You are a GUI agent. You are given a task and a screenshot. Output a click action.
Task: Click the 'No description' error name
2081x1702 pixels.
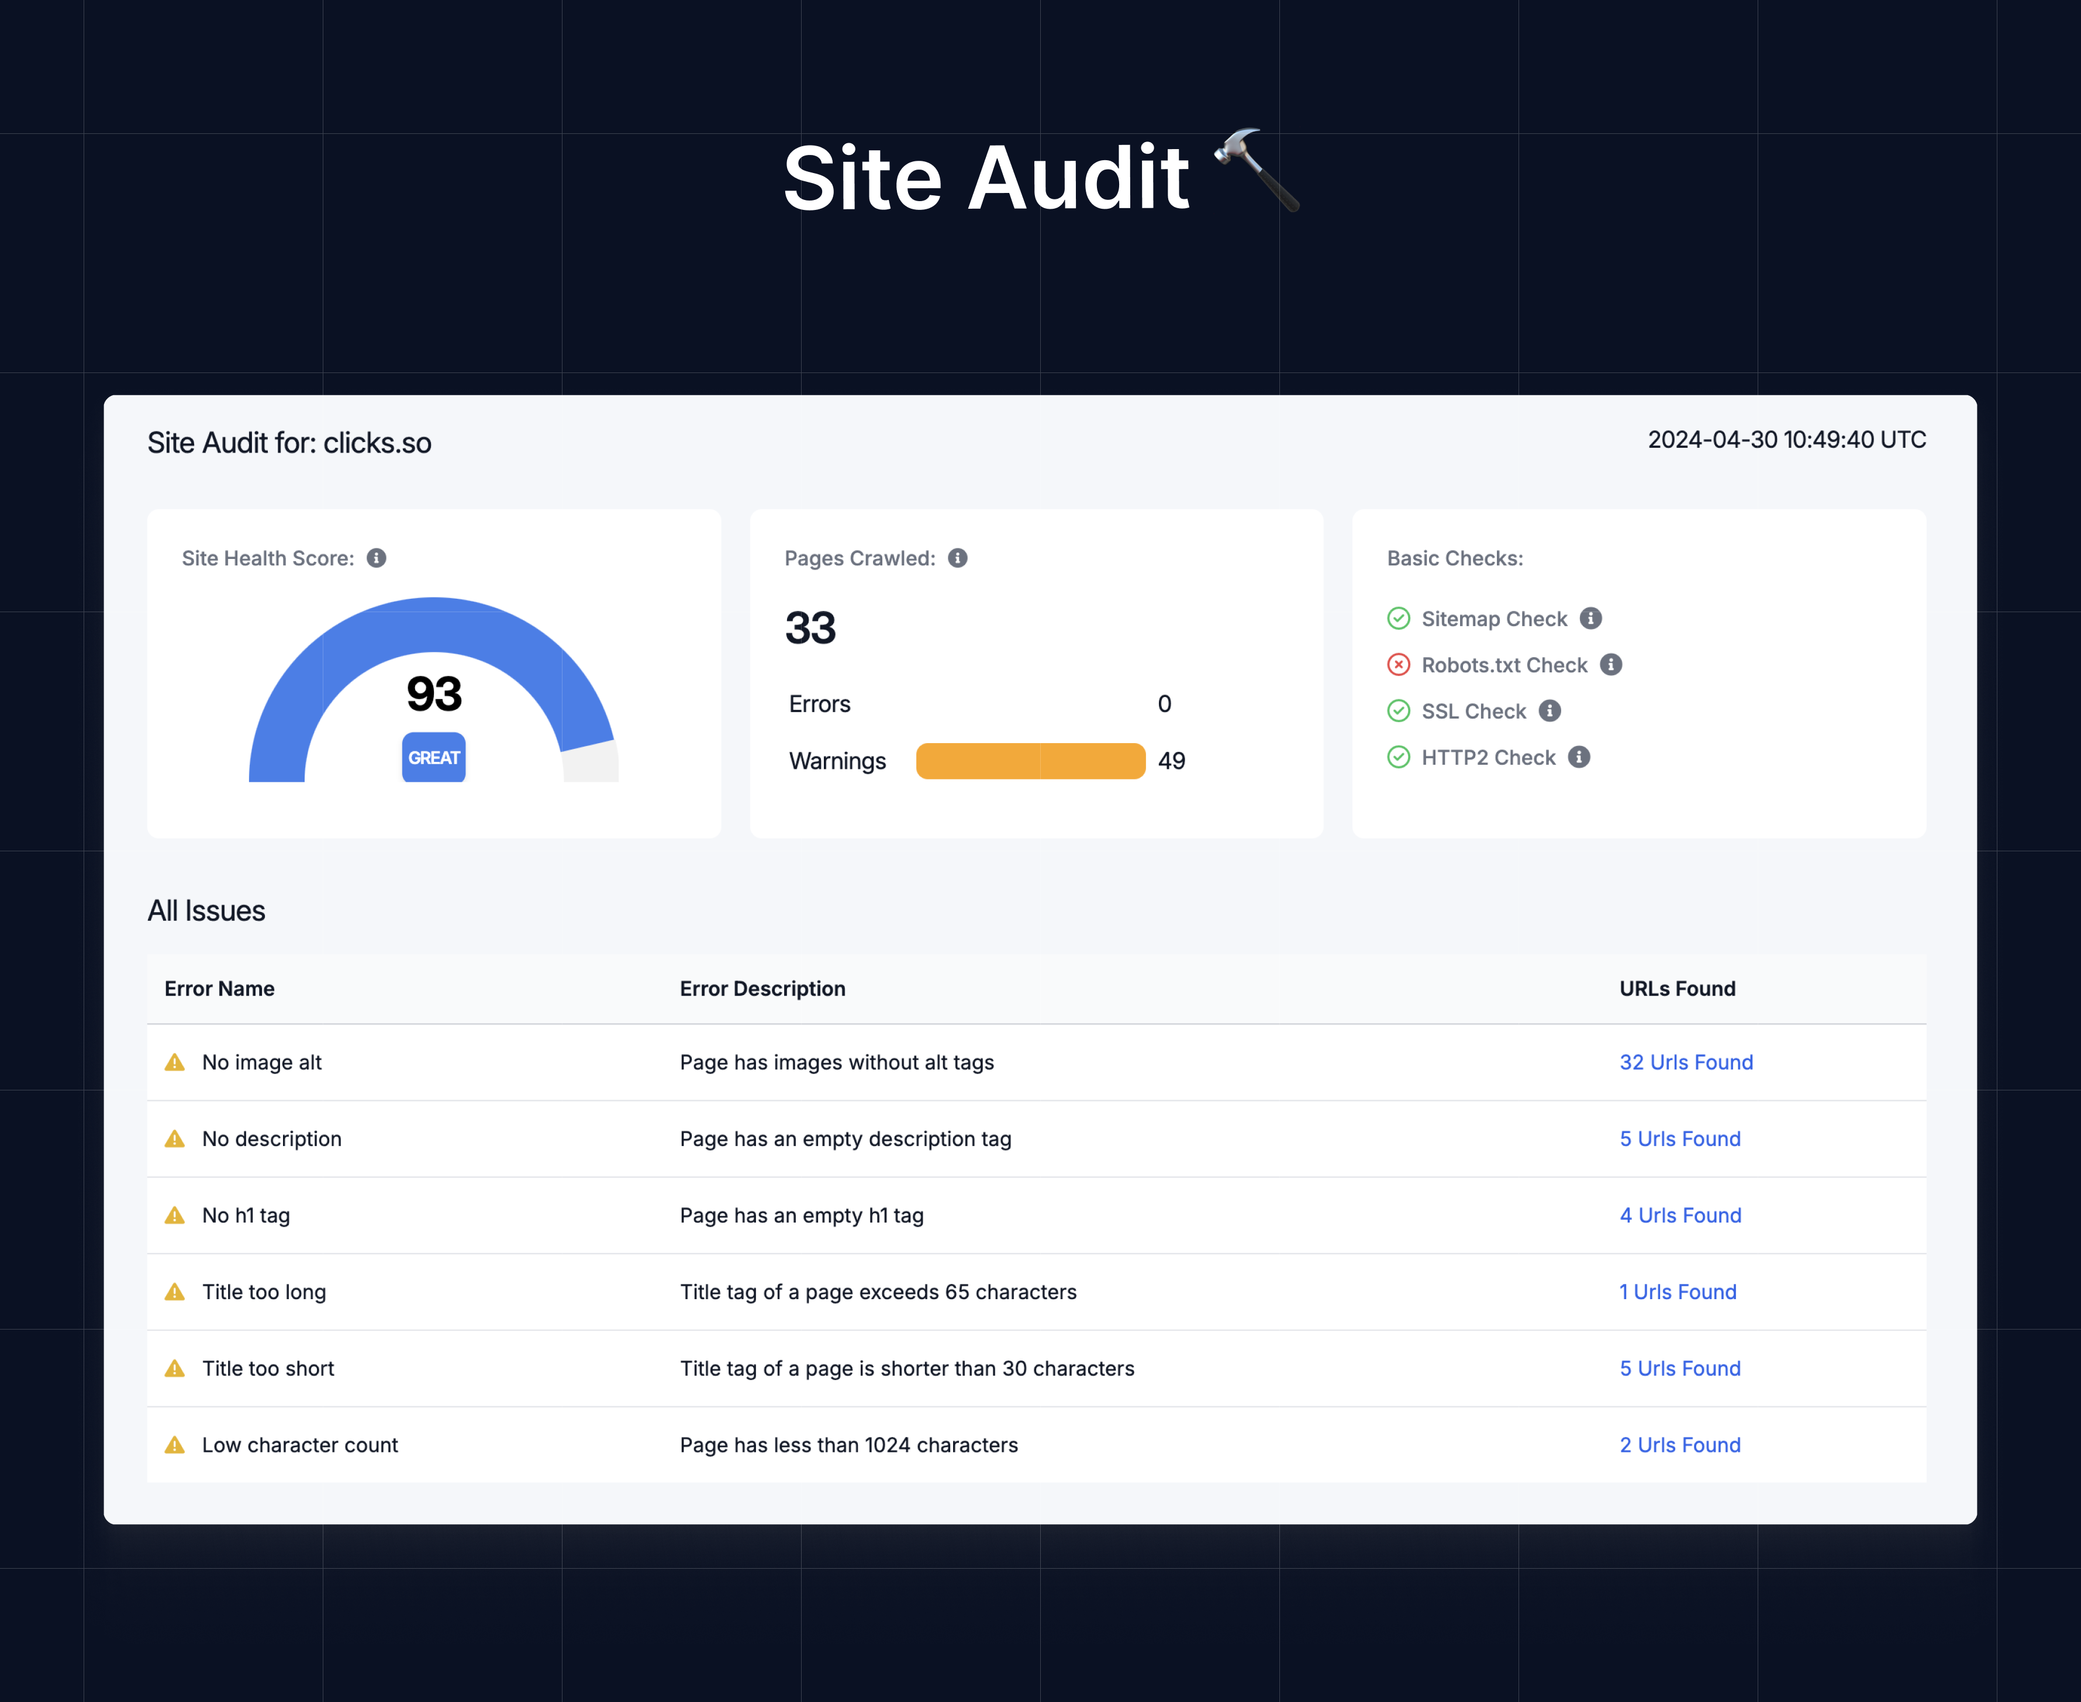[271, 1138]
